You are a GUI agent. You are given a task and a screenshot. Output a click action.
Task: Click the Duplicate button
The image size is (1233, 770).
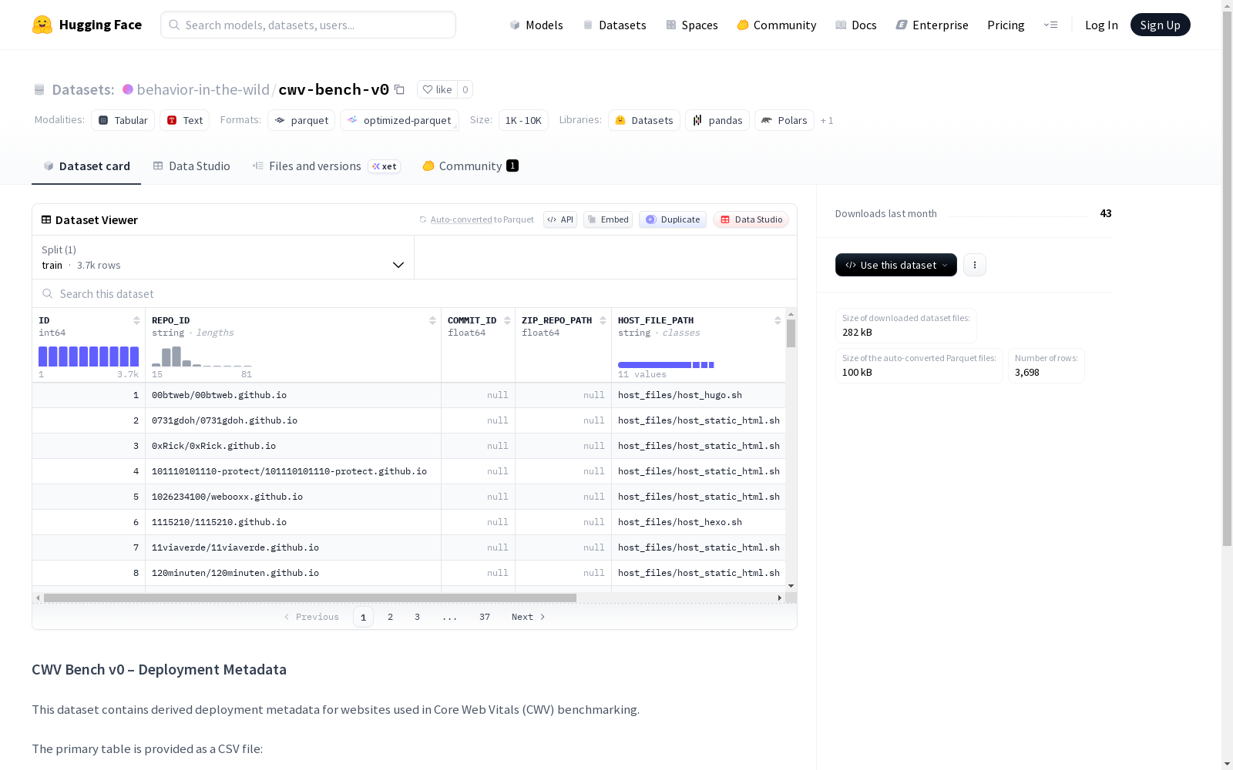(673, 219)
